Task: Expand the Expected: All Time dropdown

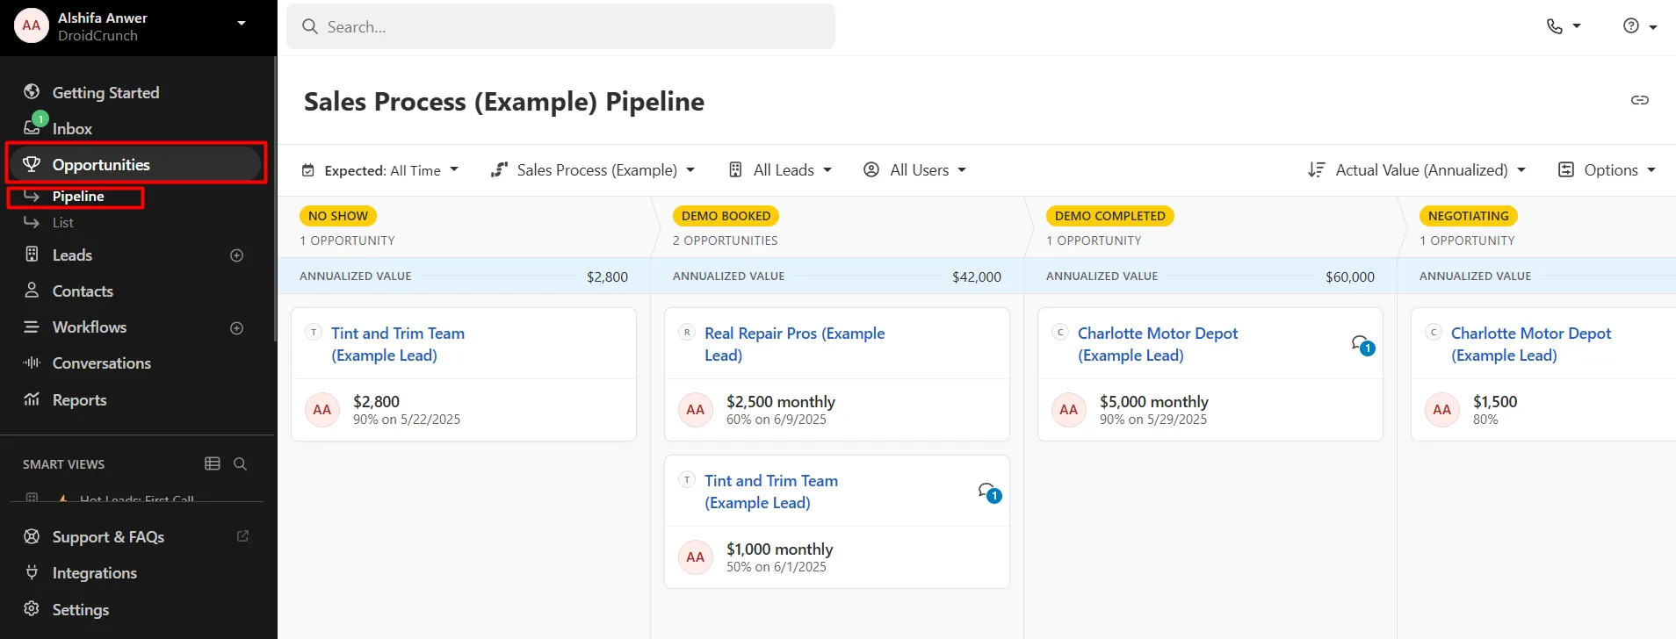Action: 379,170
